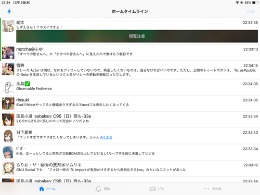Tap the battery icon in status bar

click(255, 3)
